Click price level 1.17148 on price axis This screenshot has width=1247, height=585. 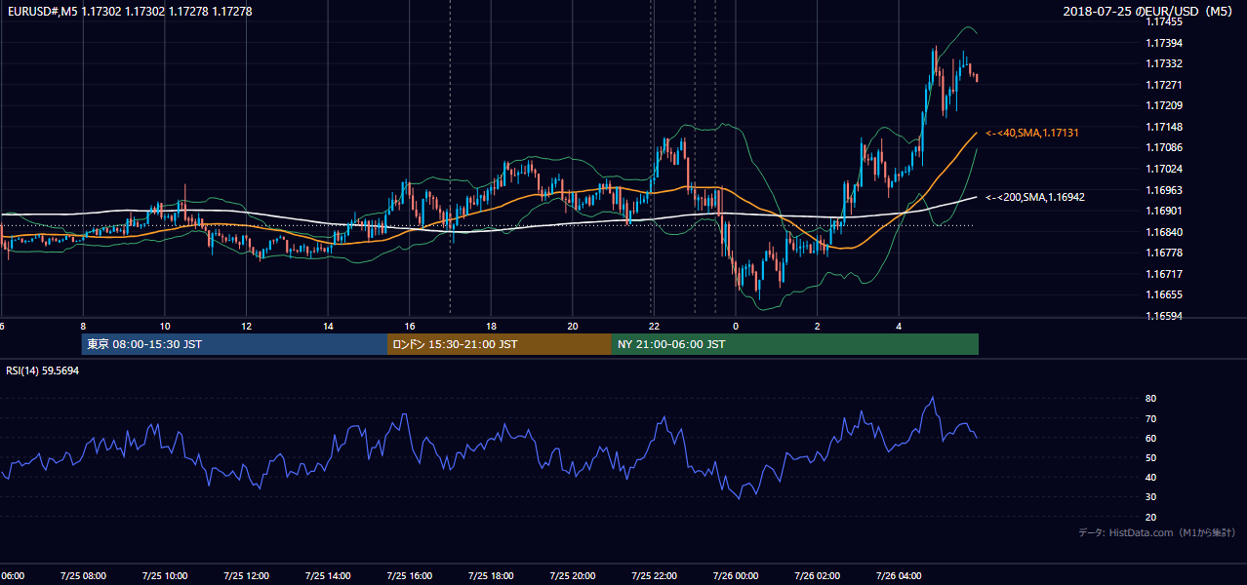(1163, 127)
